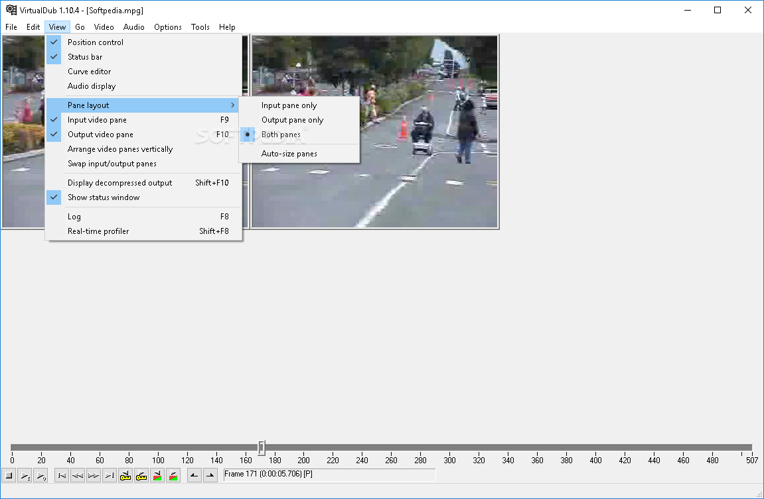Open the Curve editor
764x499 pixels.
[144, 72]
